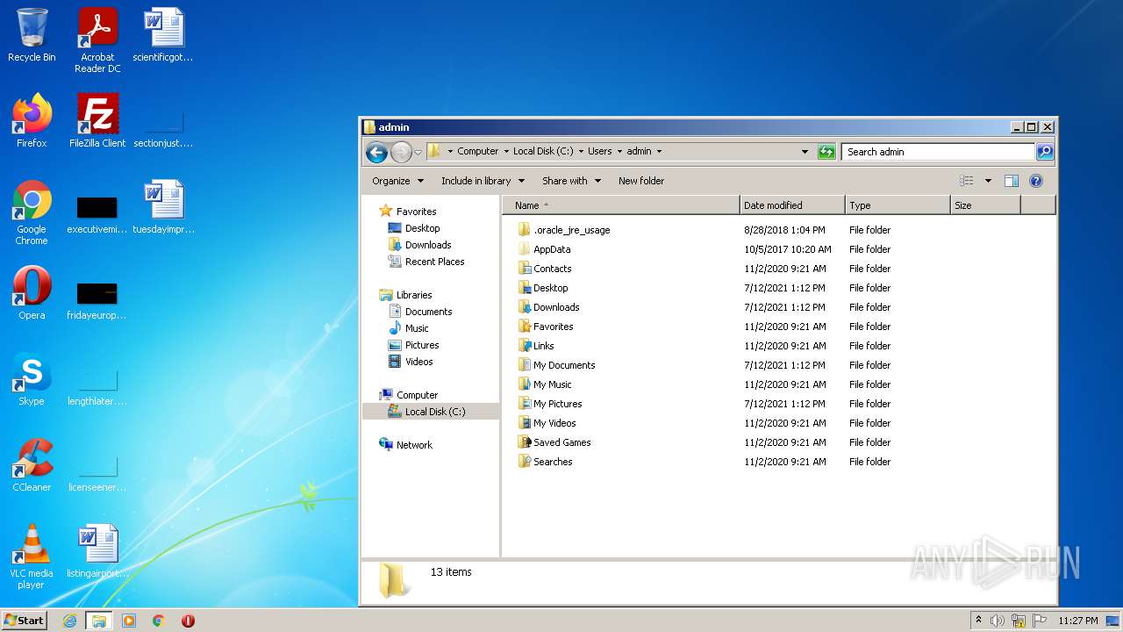Launch CCleaner desktop shortcut
The width and height of the screenshot is (1123, 632).
[x=32, y=466]
